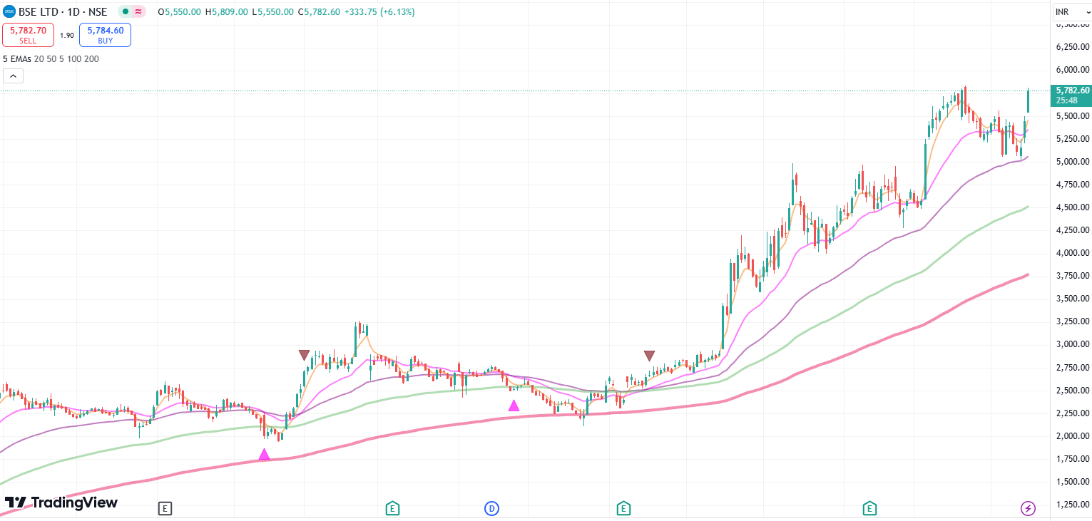Open the INR currency dropdown
Image resolution: width=1092 pixels, height=521 pixels.
pyautogui.click(x=1071, y=12)
